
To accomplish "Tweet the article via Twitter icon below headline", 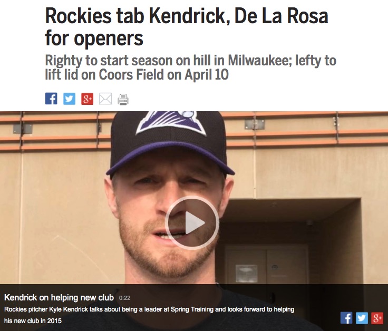I will 69,99.
